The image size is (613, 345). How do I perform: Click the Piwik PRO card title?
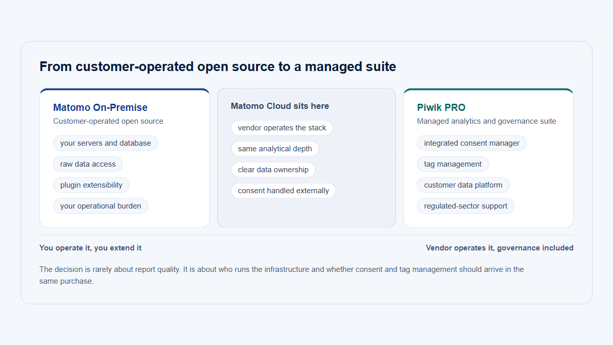point(441,107)
